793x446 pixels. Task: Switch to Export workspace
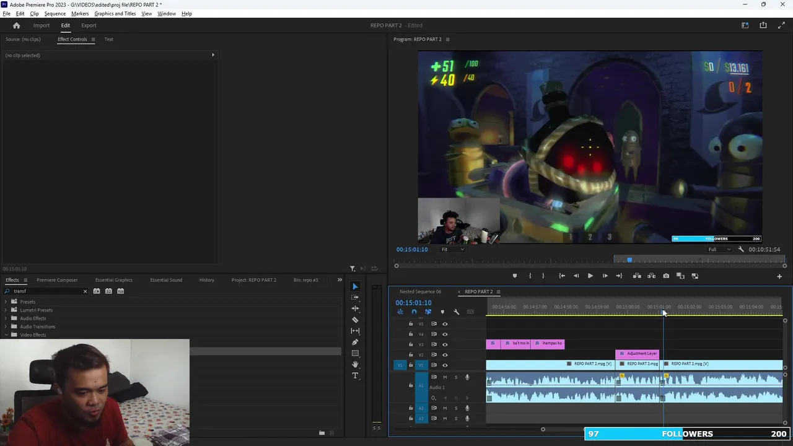[x=89, y=25]
